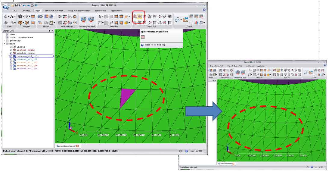Open the Setup with iconMesh tab

[x=54, y=11]
